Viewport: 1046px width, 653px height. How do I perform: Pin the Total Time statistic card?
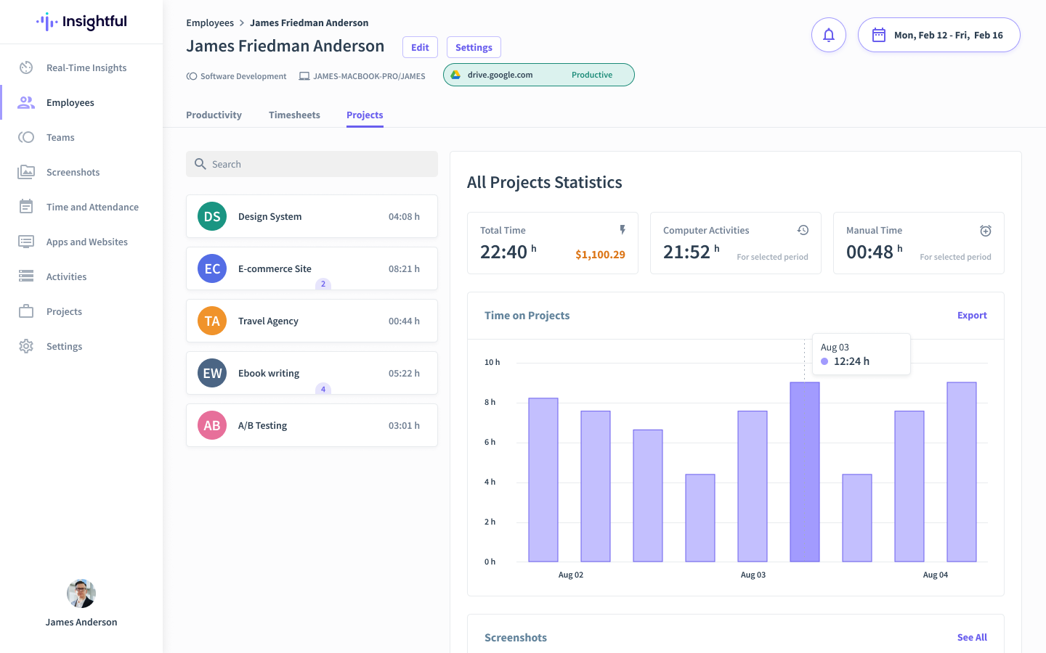point(623,229)
